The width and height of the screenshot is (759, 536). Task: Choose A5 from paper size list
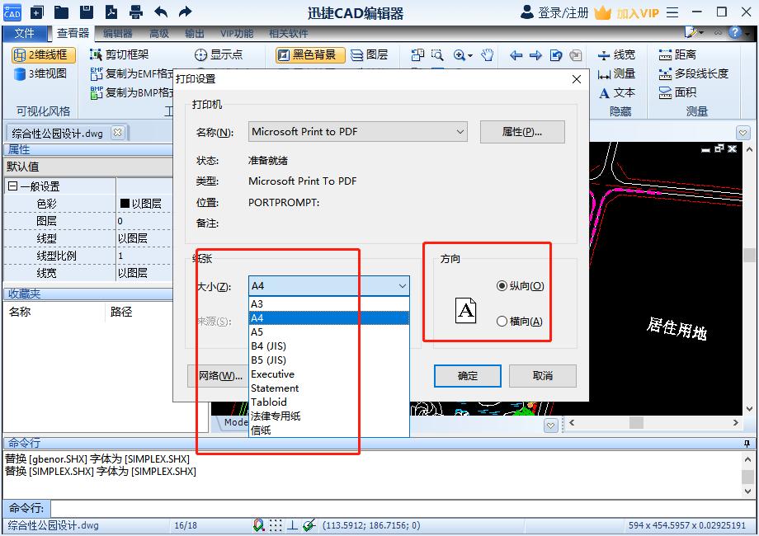click(328, 331)
